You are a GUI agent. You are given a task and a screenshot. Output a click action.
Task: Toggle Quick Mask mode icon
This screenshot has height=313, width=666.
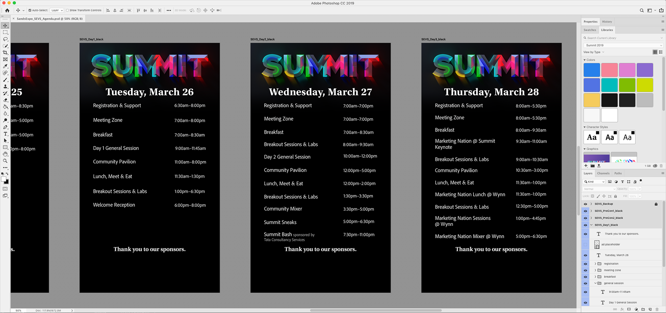(x=5, y=189)
